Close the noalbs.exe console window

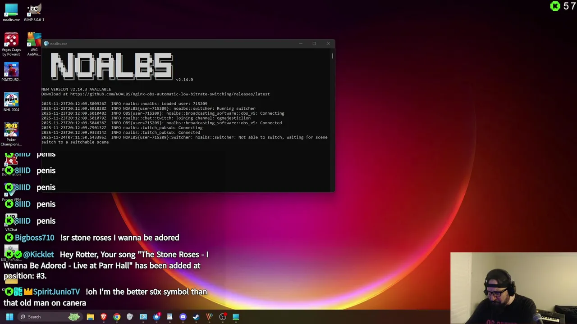tap(328, 44)
